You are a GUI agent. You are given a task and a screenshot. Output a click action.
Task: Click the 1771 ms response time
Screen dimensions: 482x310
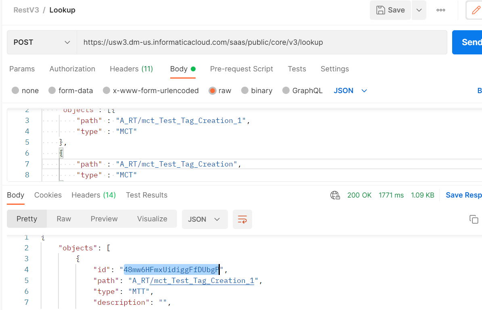391,195
